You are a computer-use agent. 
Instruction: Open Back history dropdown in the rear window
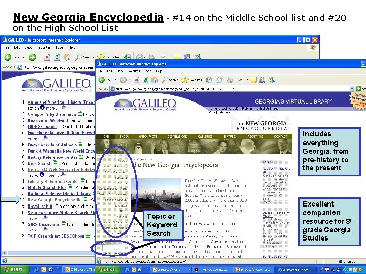23,57
